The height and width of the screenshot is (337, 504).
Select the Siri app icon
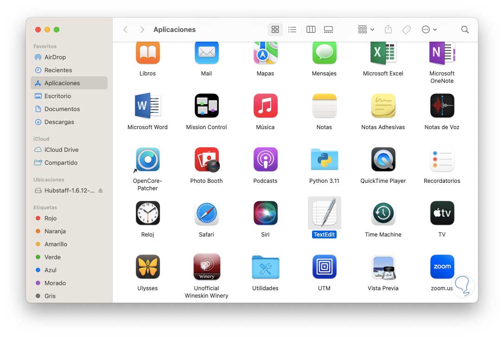tap(265, 213)
